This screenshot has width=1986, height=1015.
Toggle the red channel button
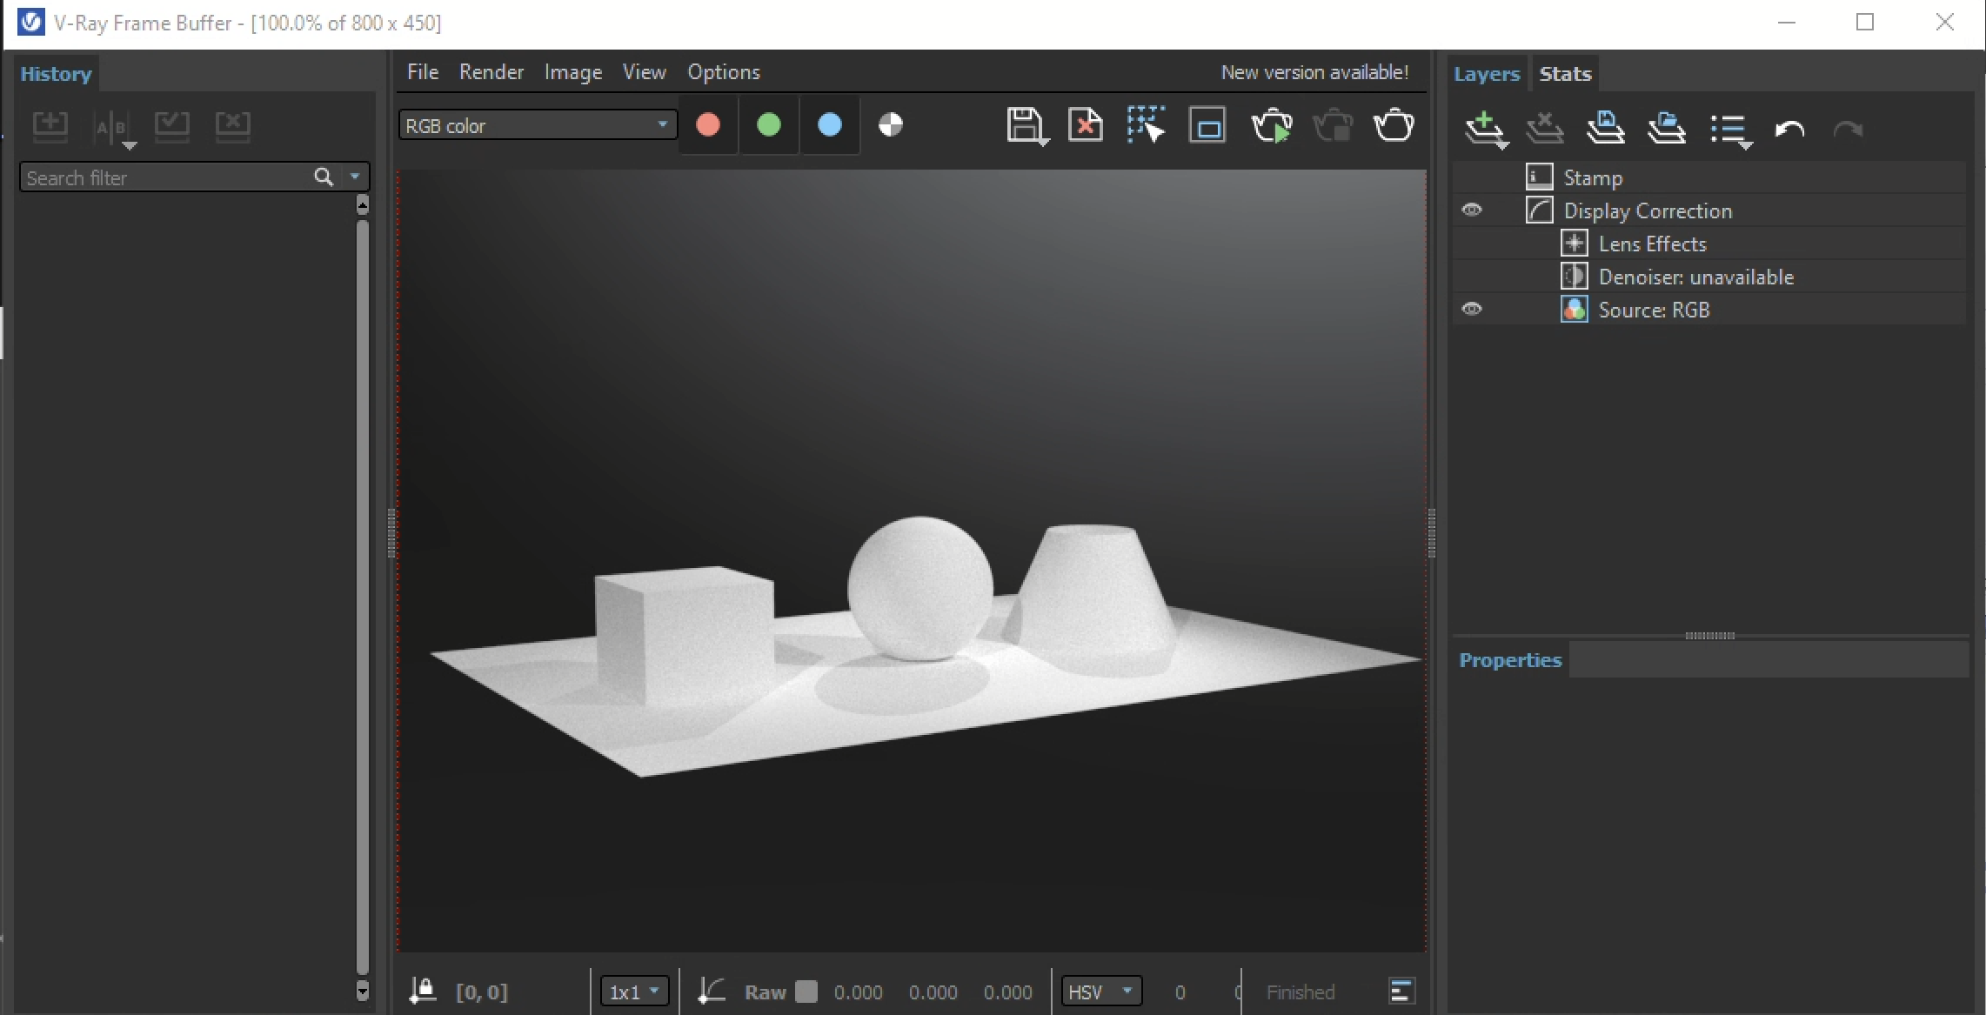coord(708,126)
